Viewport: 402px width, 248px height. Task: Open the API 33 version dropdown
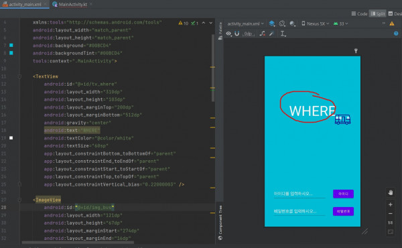pos(340,23)
